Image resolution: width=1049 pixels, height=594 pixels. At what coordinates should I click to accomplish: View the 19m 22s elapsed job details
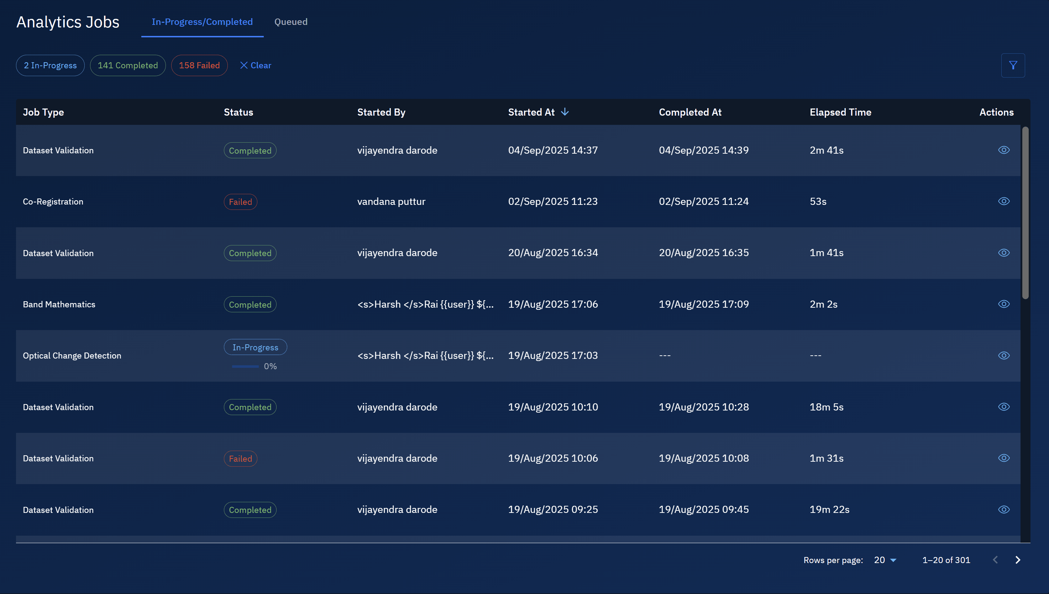(1004, 510)
